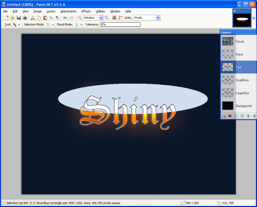Click the Zoom in magnifier icon
Image resolution: width=257 pixels, height=207 pixels.
107,18
